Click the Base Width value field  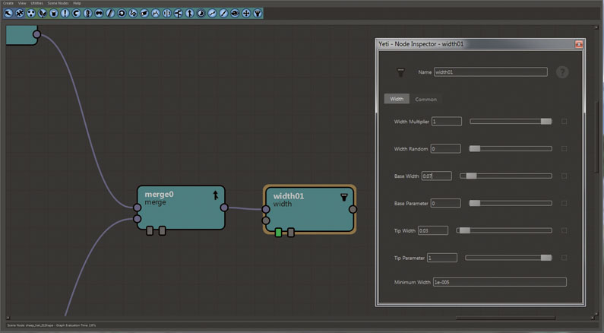click(x=436, y=176)
